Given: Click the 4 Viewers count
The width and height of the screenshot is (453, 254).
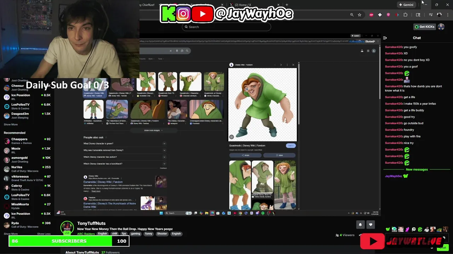Looking at the screenshot, I should [345, 235].
